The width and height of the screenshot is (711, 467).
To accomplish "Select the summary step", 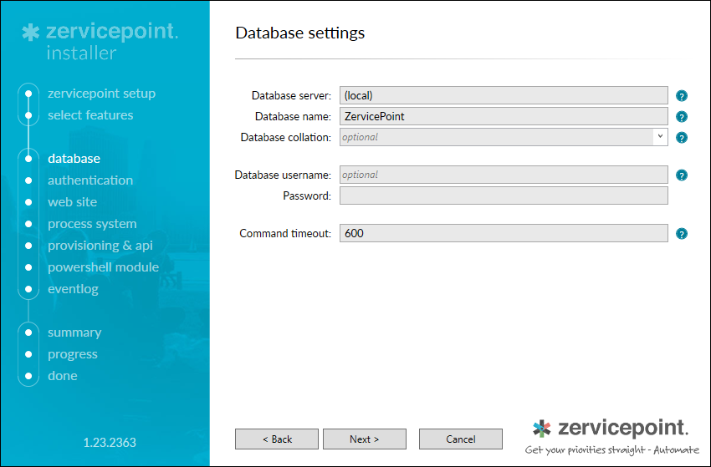I will pyautogui.click(x=74, y=332).
